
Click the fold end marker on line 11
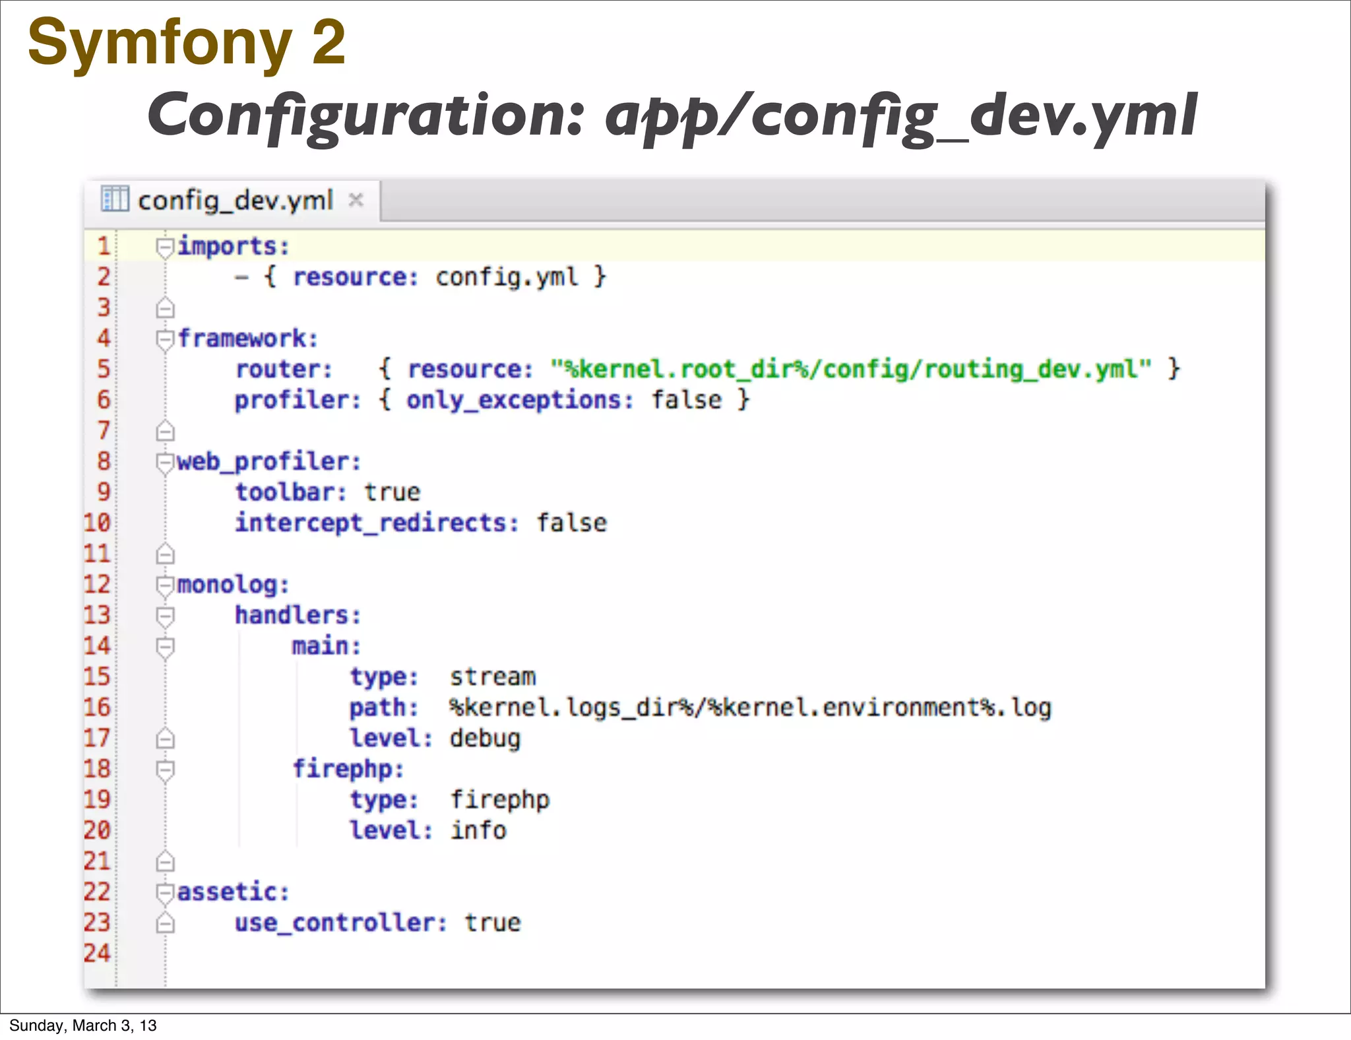(x=165, y=554)
